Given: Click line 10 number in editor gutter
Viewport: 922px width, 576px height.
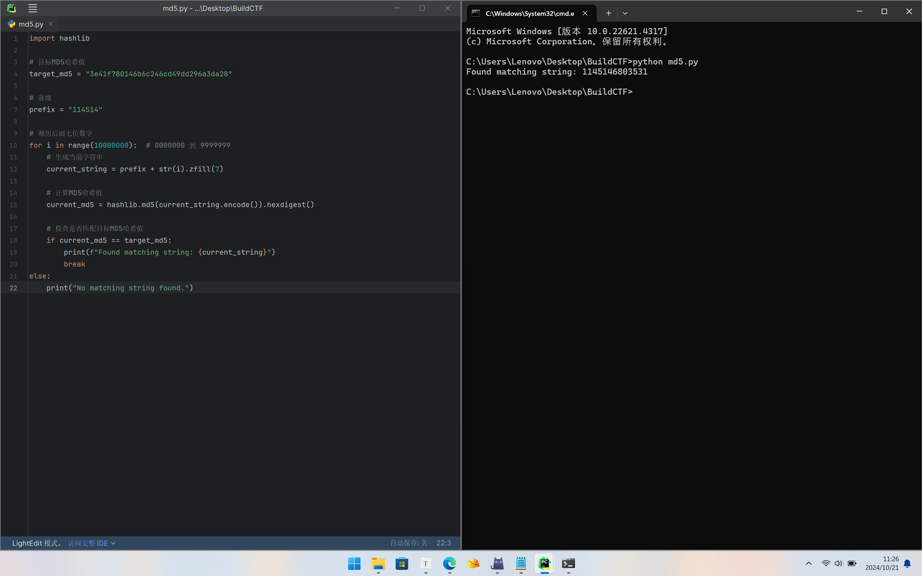Looking at the screenshot, I should pyautogui.click(x=13, y=146).
